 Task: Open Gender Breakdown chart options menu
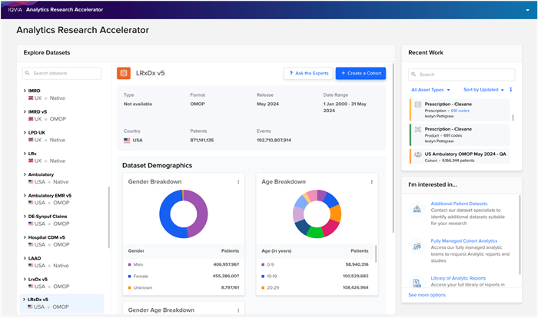click(x=238, y=182)
